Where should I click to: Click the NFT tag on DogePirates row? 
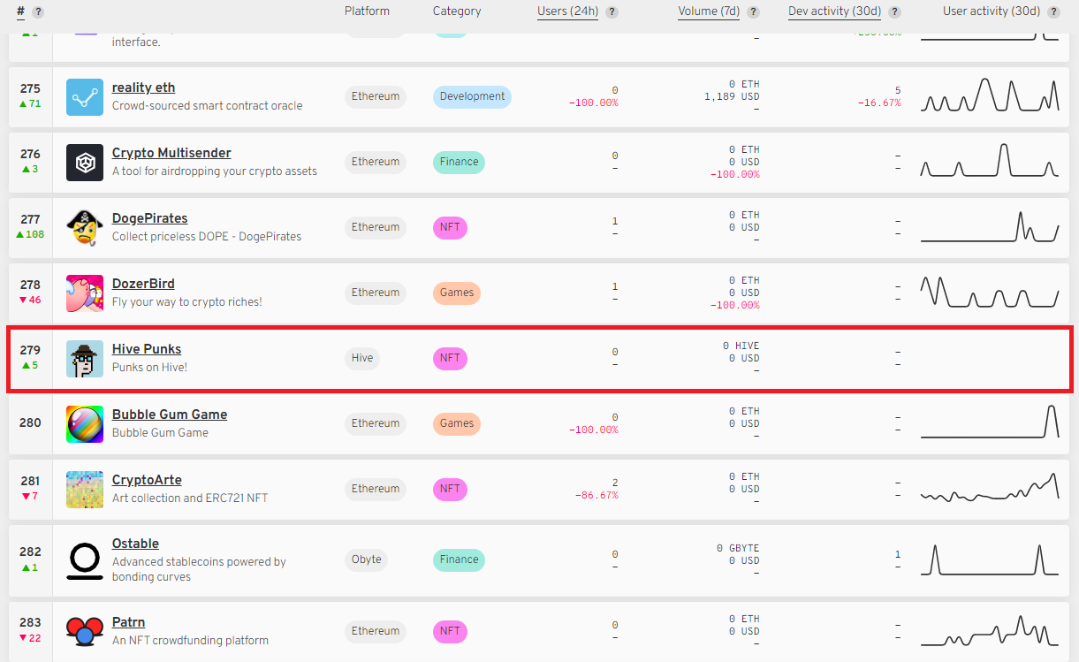450,227
